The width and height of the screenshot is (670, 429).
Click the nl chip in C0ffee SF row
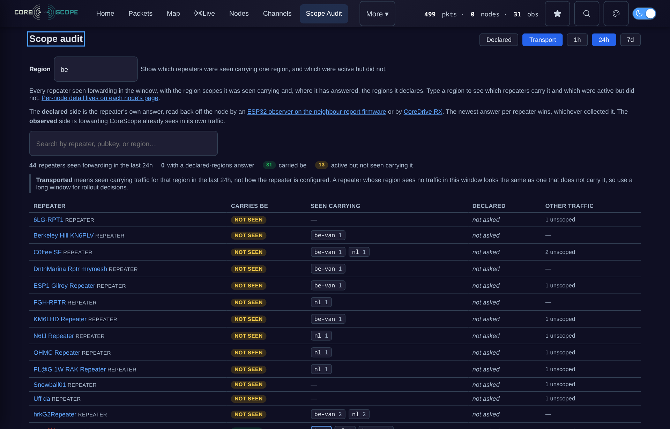click(x=359, y=252)
